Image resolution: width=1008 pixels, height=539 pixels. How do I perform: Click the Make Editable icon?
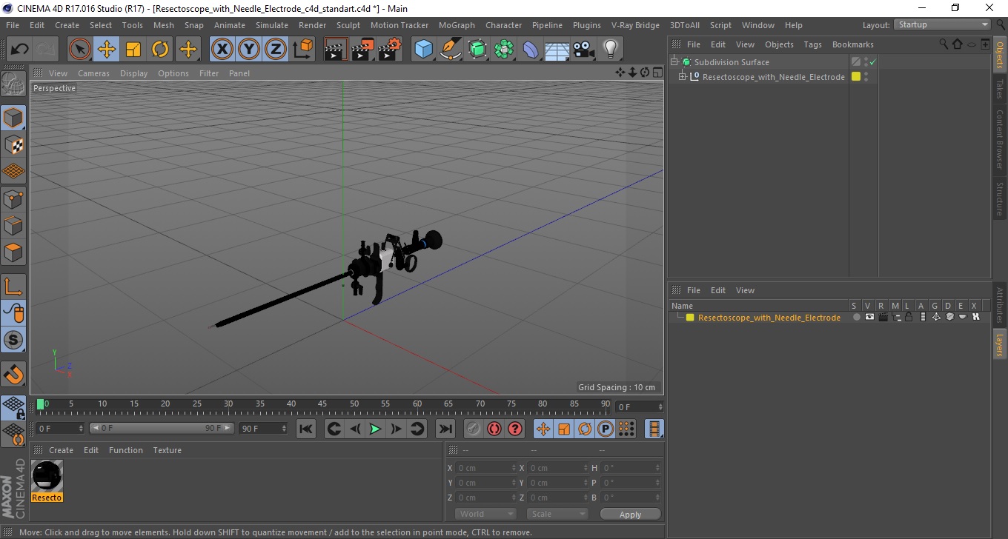pyautogui.click(x=13, y=84)
